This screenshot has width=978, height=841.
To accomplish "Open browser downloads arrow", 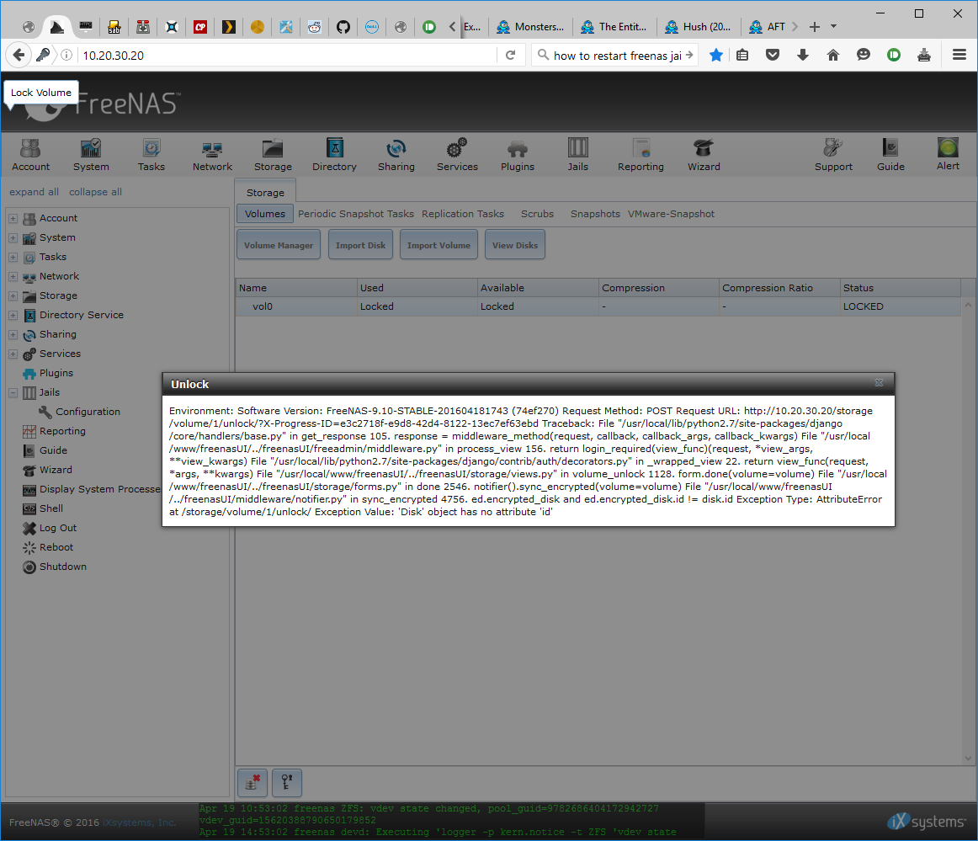I will 803,55.
